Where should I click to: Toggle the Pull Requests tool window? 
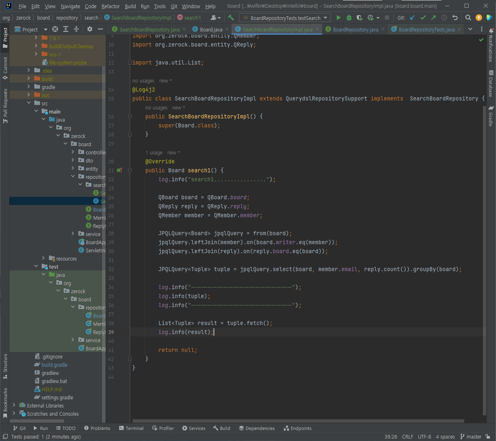click(x=5, y=106)
